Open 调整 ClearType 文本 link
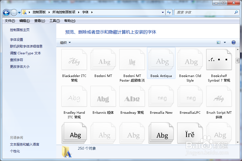This screenshot has height=161, width=242. (25, 53)
